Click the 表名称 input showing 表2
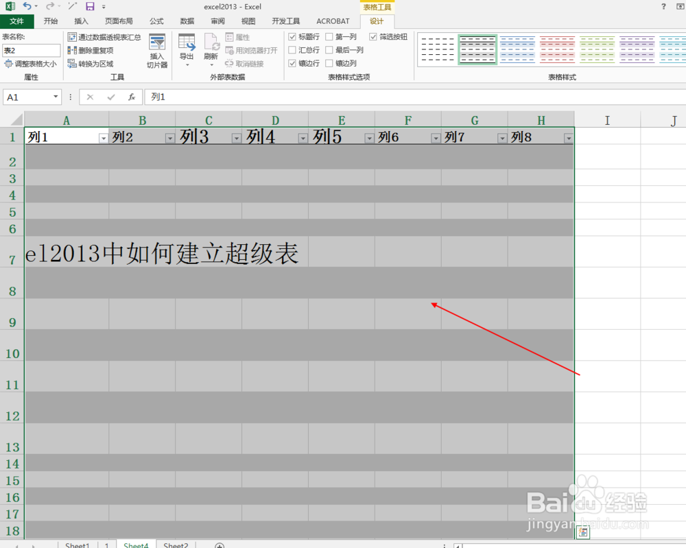 pyautogui.click(x=31, y=50)
